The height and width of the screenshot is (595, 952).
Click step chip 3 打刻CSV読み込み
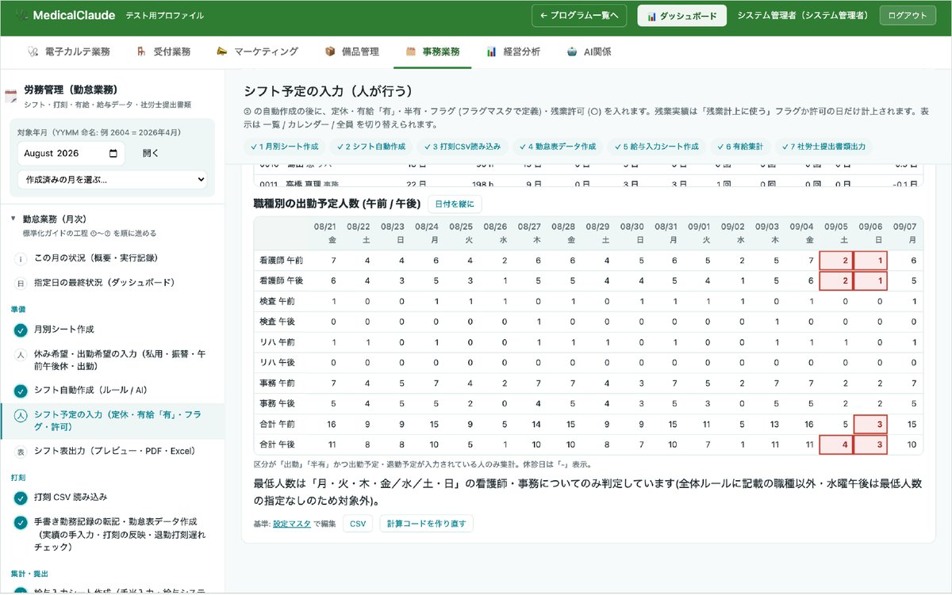point(462,147)
